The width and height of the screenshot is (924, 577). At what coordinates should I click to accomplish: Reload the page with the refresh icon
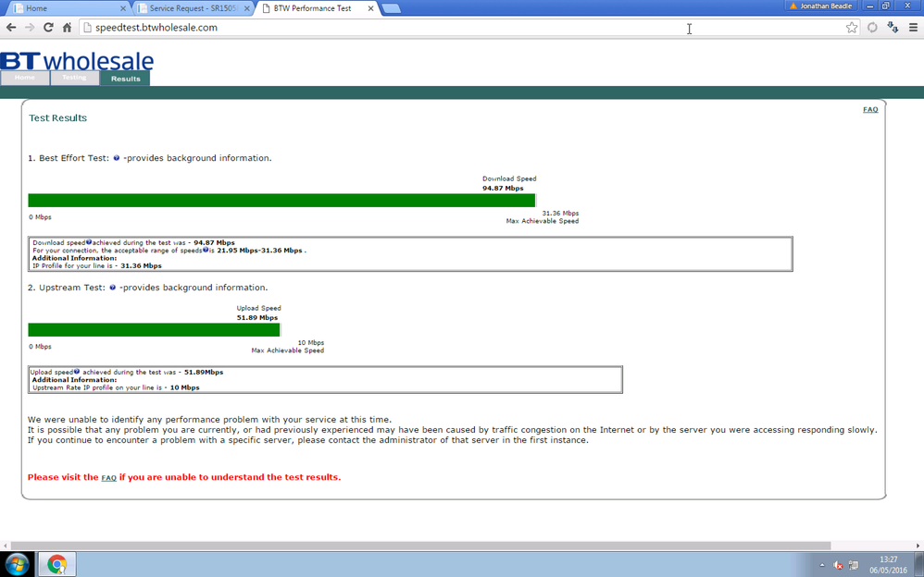click(48, 28)
